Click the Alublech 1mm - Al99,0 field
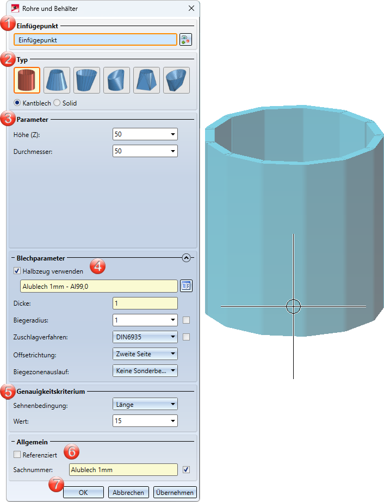 (x=98, y=286)
